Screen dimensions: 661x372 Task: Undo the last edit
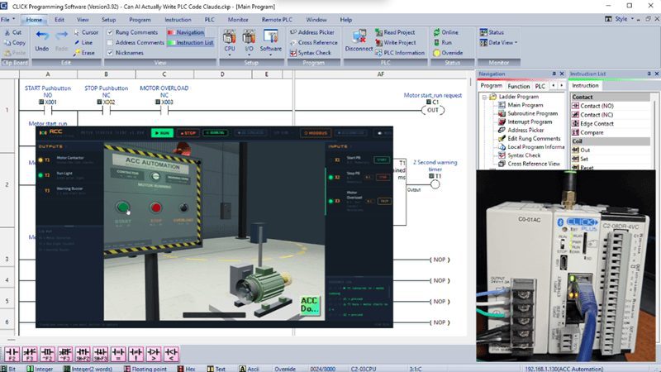coord(42,41)
